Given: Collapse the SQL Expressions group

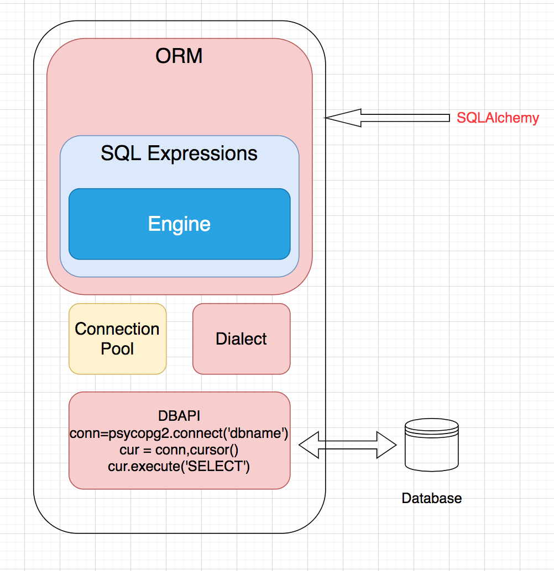Looking at the screenshot, I should click(179, 154).
